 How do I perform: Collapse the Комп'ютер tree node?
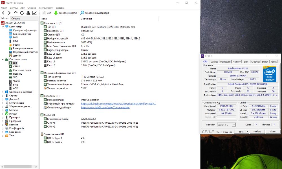click(x=3, y=26)
